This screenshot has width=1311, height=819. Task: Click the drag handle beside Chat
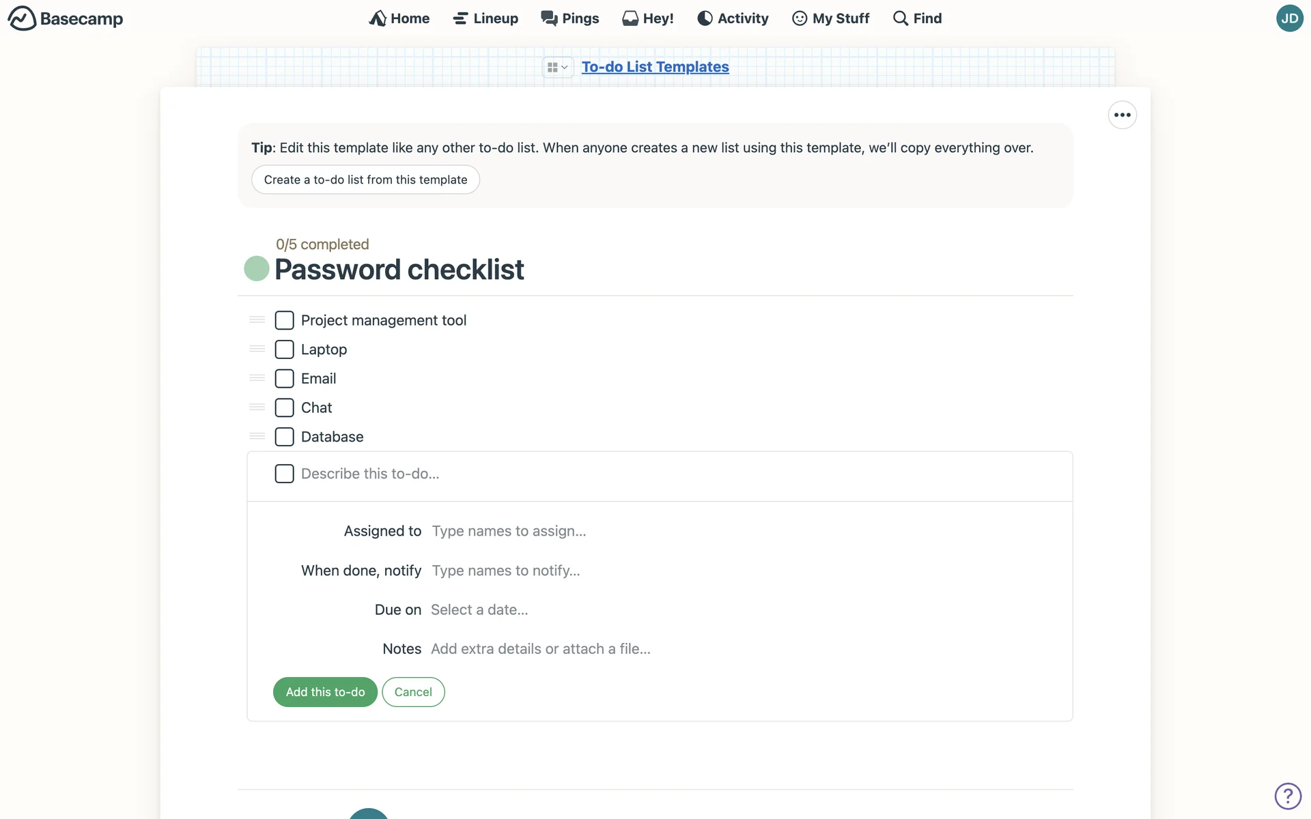(x=257, y=407)
